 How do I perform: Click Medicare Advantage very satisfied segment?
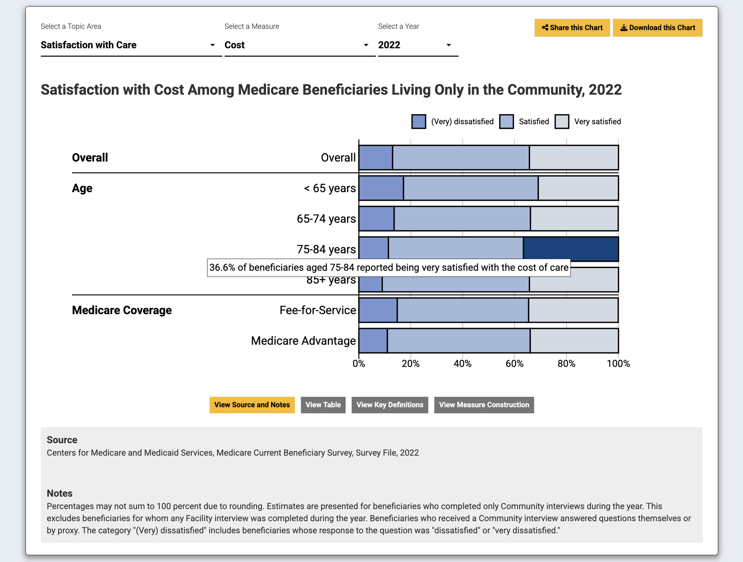coord(574,340)
